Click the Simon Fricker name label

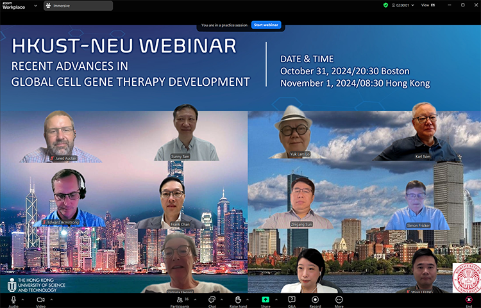coord(418,225)
